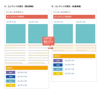Click the ○○メールマガジン title in layout A
The width and height of the screenshot is (100, 92).
pos(14,12)
